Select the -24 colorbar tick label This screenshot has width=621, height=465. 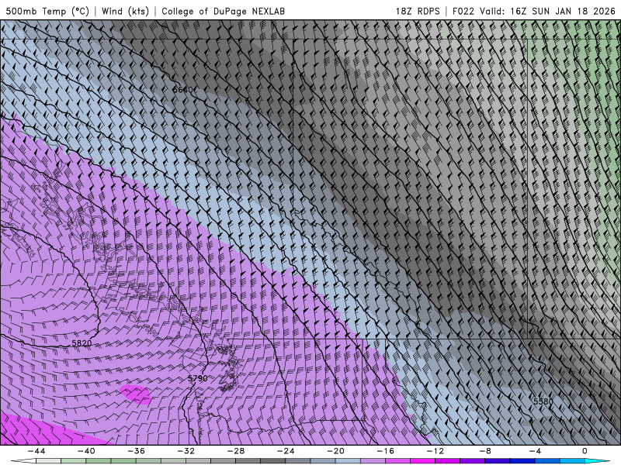coord(286,451)
